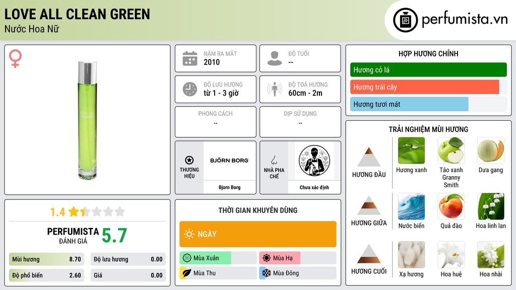
Task: Click the perfumista.vn perfume bottle logo icon
Action: tap(405, 20)
